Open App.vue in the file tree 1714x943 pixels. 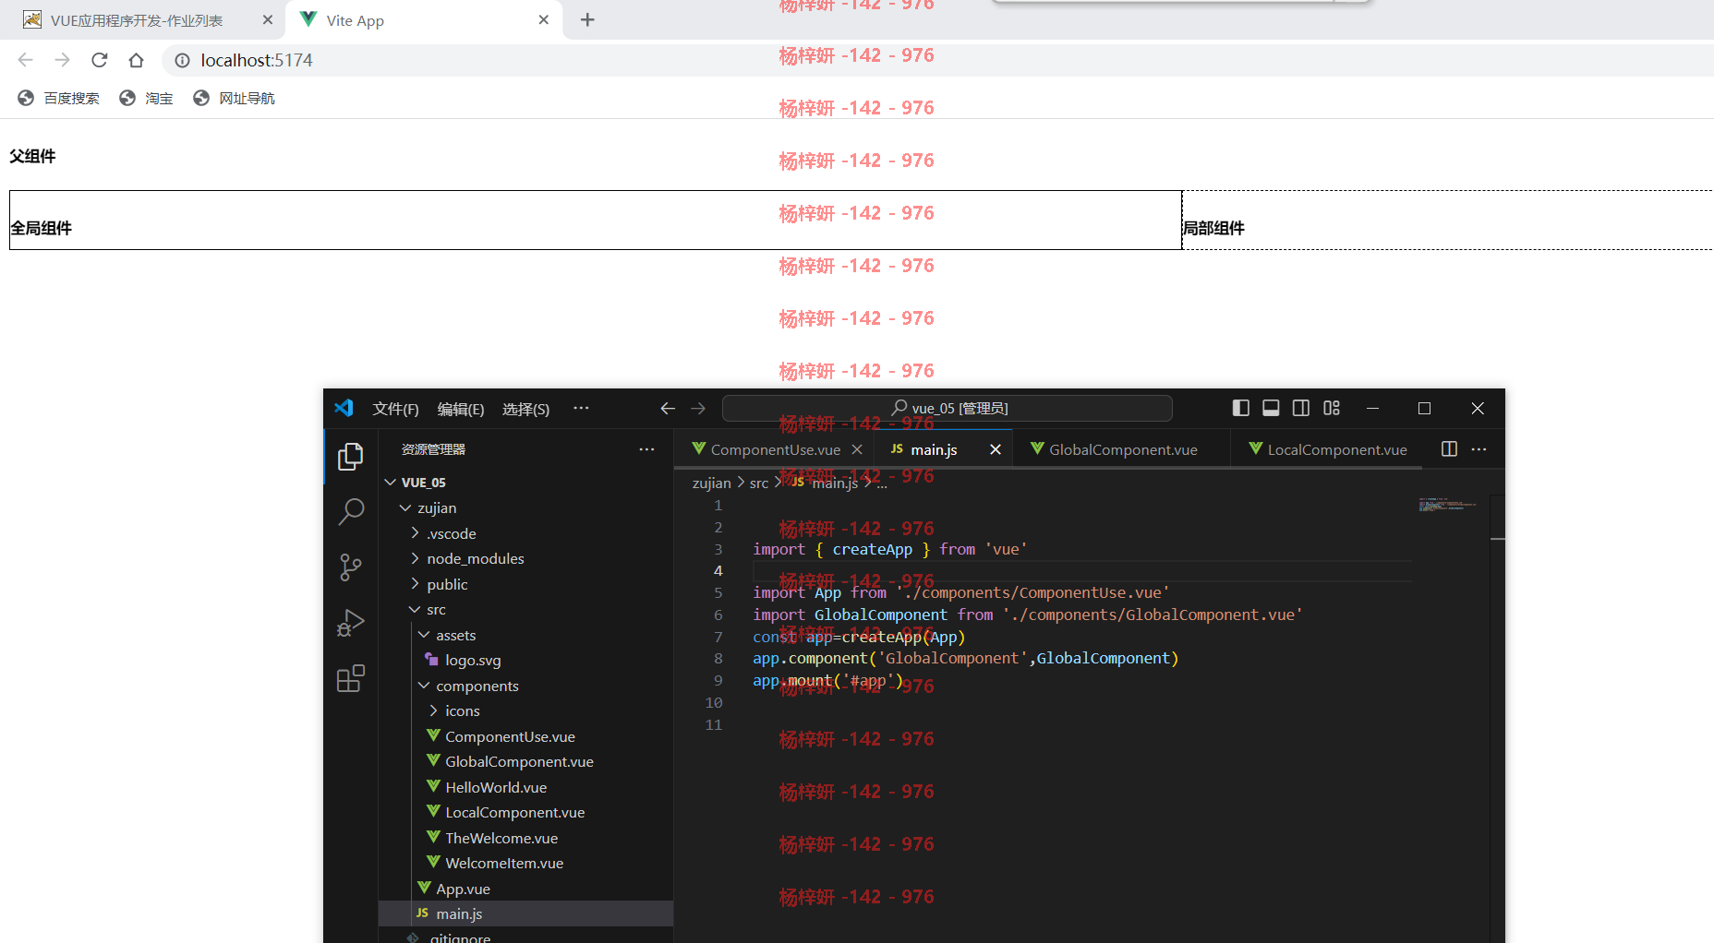463,889
